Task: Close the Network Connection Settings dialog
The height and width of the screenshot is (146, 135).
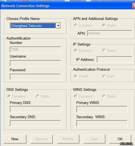Action: click(x=134, y=6)
